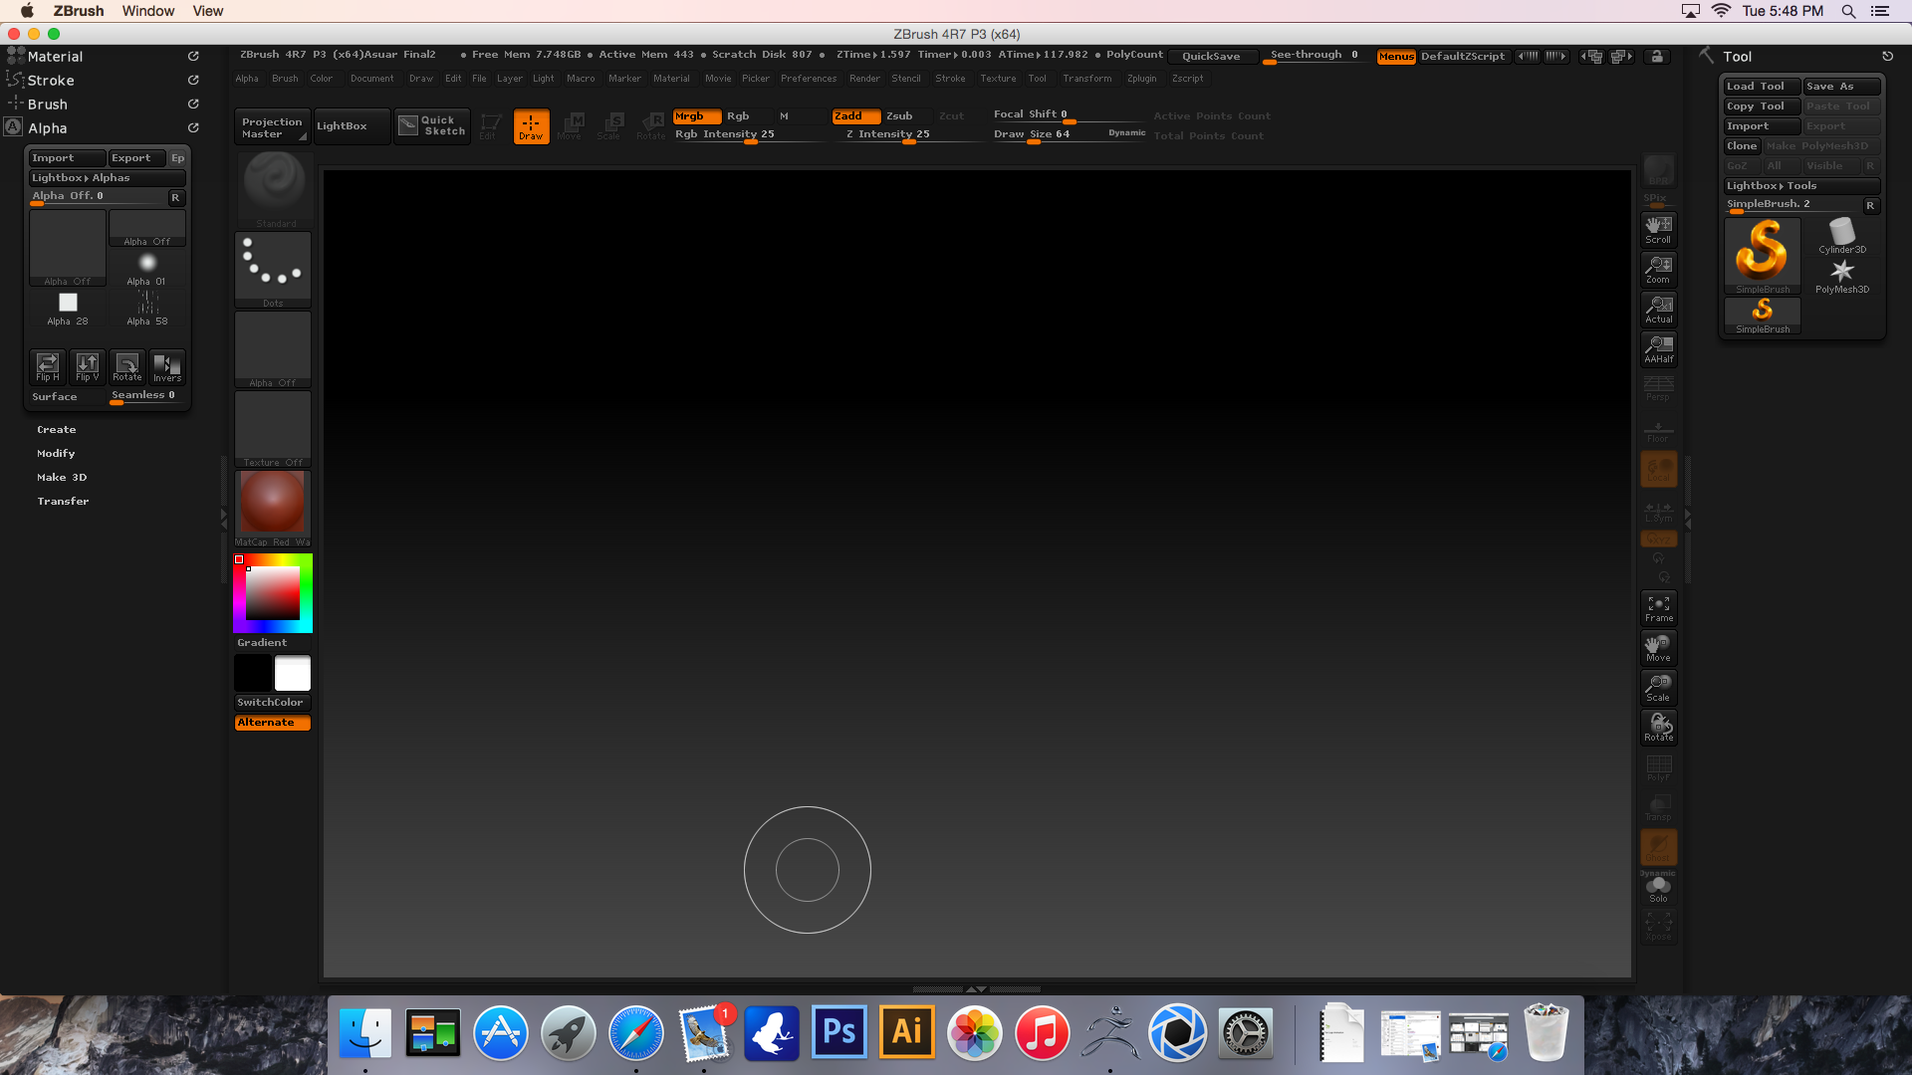Click the Scroll canvas icon
This screenshot has height=1075, width=1912.
pyautogui.click(x=1657, y=229)
